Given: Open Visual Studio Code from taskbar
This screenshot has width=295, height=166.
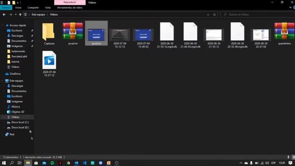Looking at the screenshot, I should (85, 163).
